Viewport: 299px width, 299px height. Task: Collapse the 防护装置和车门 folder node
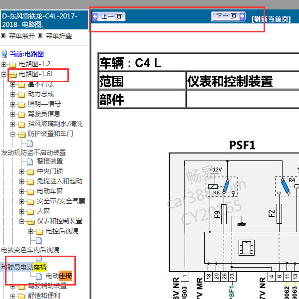(x=12, y=134)
